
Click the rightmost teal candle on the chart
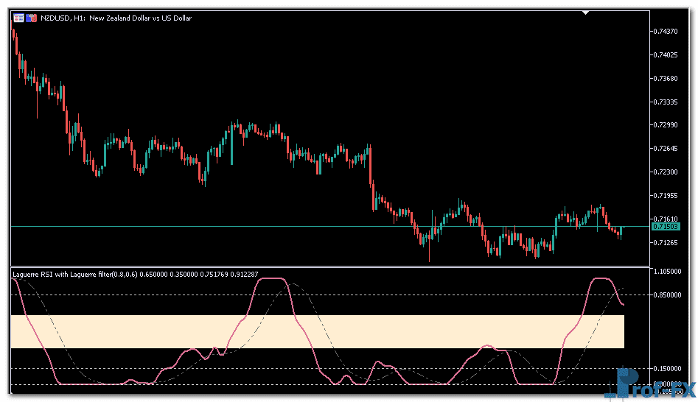[x=622, y=232]
